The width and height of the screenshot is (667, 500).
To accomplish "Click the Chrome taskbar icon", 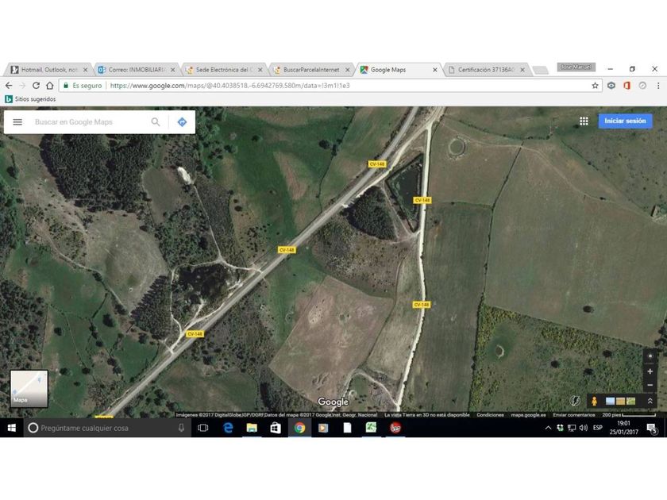I will point(299,428).
